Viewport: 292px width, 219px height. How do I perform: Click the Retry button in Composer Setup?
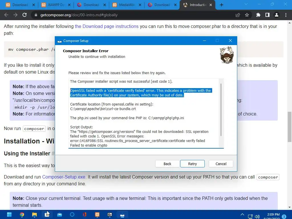click(x=192, y=164)
